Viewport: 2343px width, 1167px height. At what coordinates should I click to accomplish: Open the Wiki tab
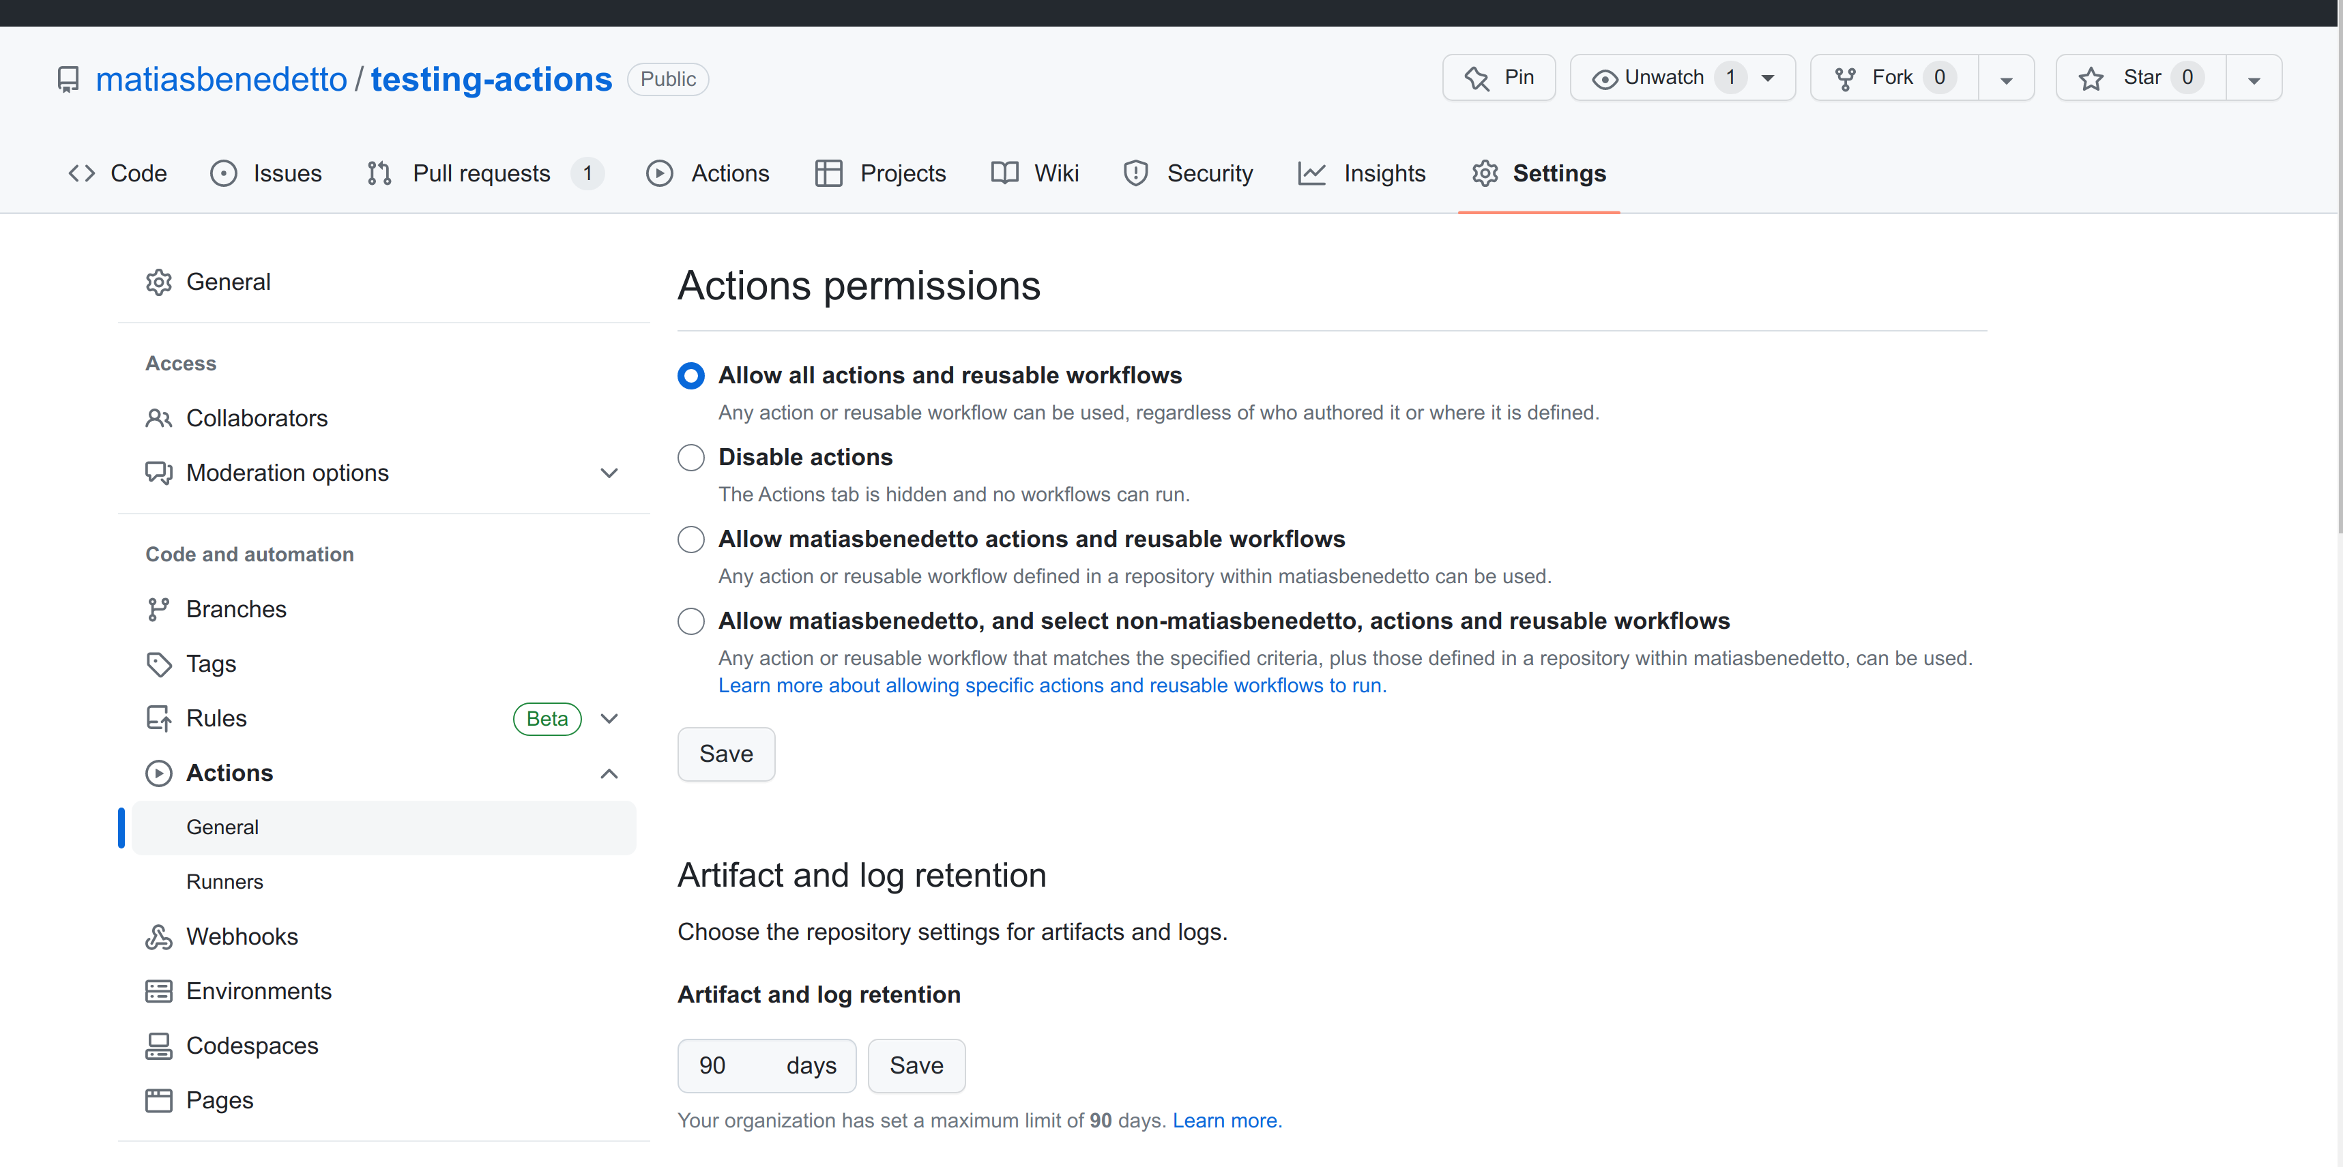coord(1035,173)
